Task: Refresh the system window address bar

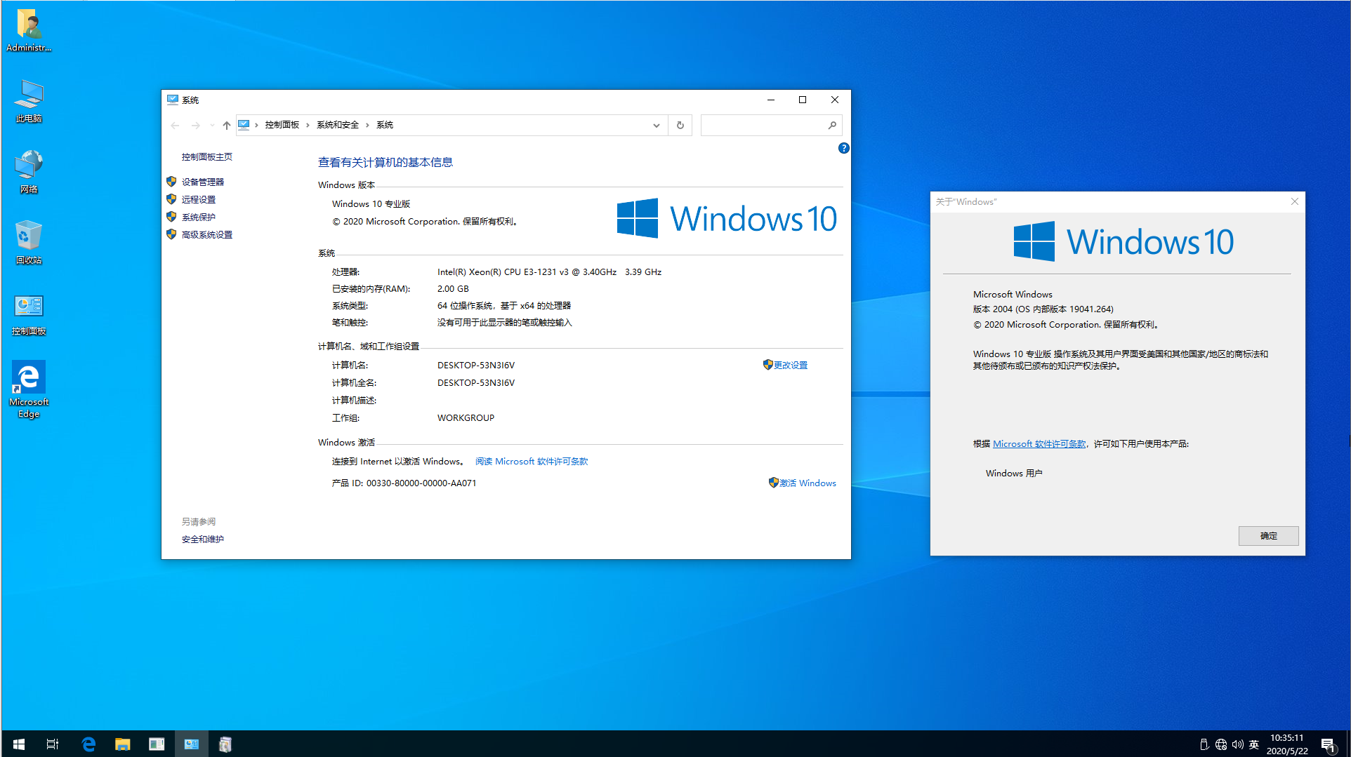Action: (x=680, y=126)
